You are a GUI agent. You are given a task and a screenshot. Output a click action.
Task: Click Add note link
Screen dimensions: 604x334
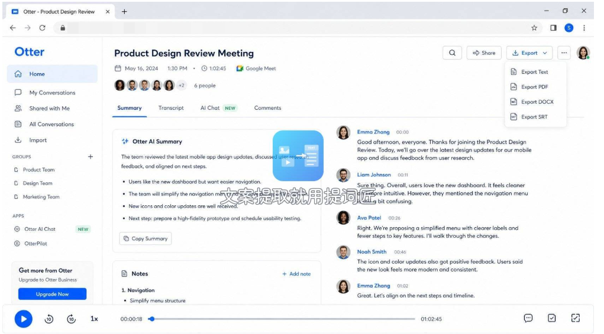pos(296,274)
